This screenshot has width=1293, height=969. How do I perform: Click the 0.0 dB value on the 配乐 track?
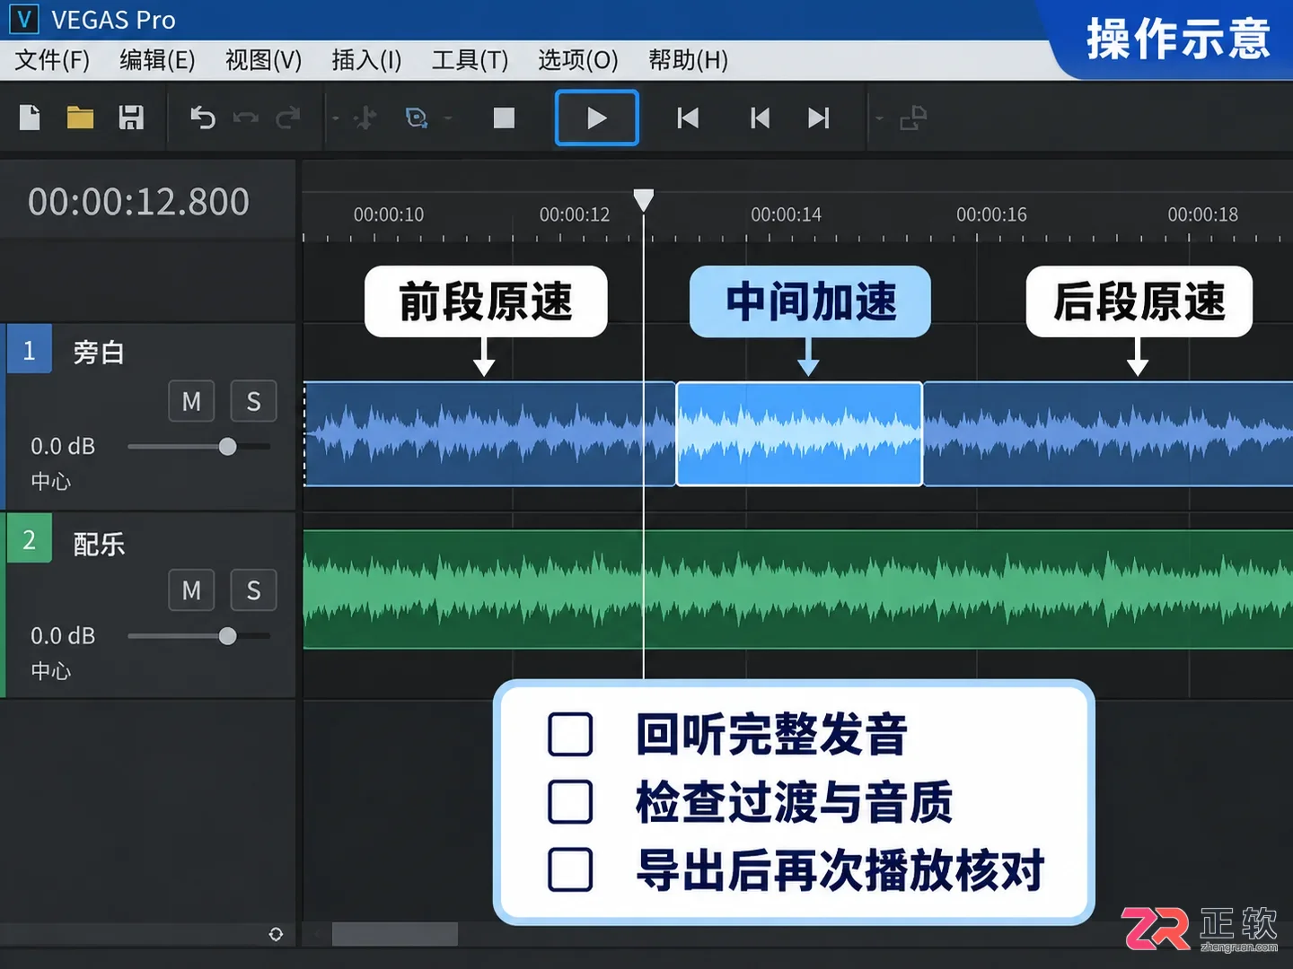tap(63, 636)
